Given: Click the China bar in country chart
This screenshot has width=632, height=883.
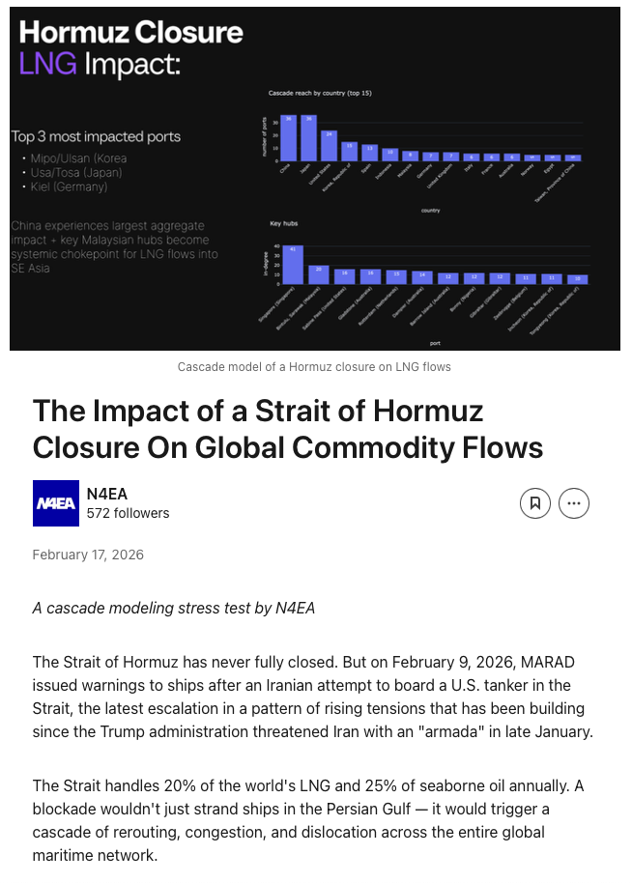Looking at the screenshot, I should click(x=288, y=138).
